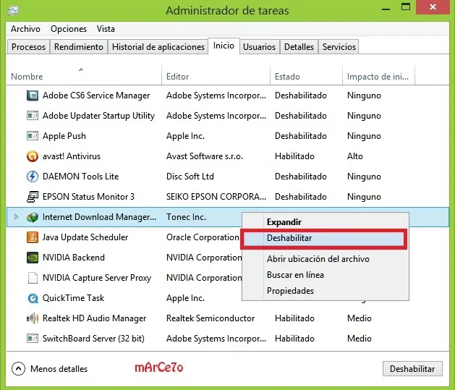This screenshot has width=455, height=390.
Task: Click the Disc Soft Ltd editor cell
Action: [x=190, y=177]
